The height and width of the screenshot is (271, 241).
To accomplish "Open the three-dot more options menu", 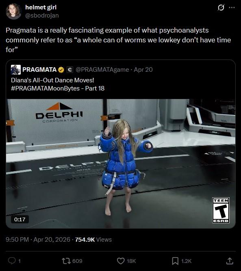I will (232, 8).
